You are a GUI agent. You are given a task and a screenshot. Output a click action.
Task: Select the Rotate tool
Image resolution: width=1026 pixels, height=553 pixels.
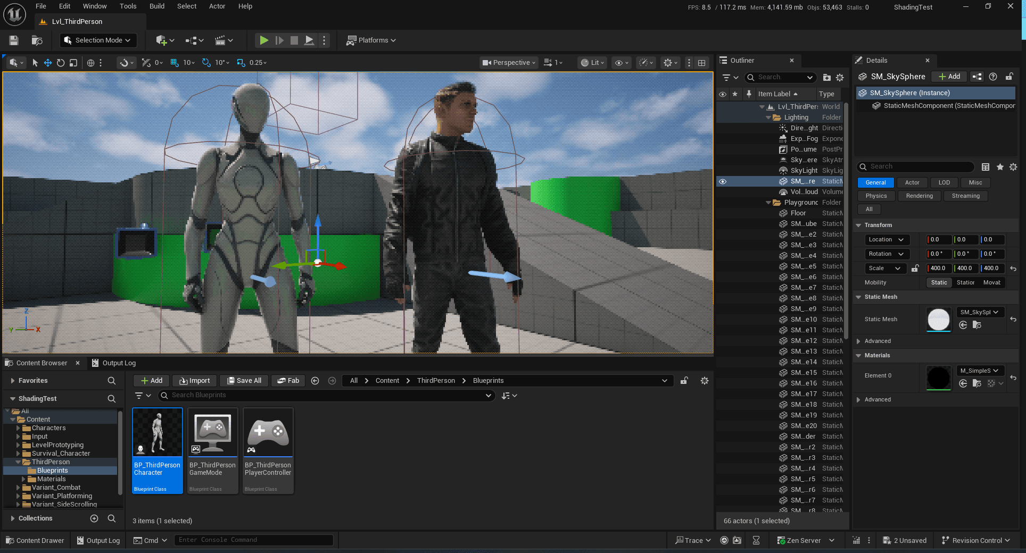(x=60, y=62)
